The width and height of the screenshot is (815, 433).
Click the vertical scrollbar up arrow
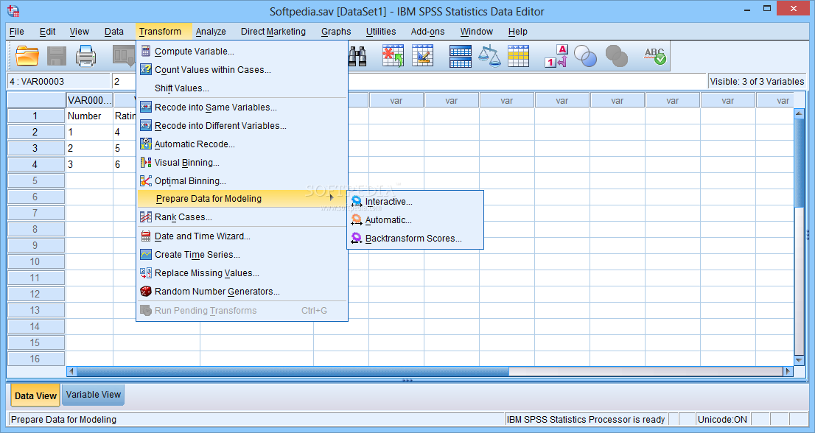coord(799,113)
